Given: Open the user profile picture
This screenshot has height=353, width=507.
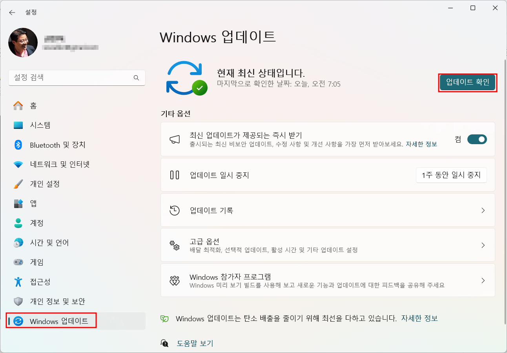Looking at the screenshot, I should pos(23,42).
